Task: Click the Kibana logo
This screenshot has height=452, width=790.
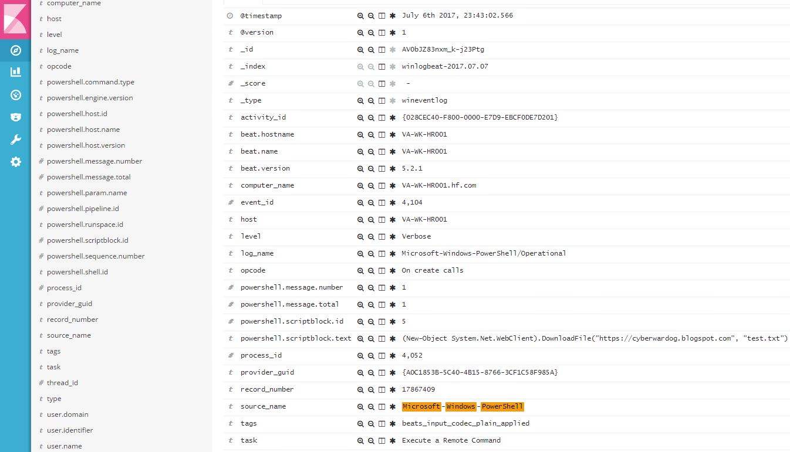Action: (x=15, y=18)
